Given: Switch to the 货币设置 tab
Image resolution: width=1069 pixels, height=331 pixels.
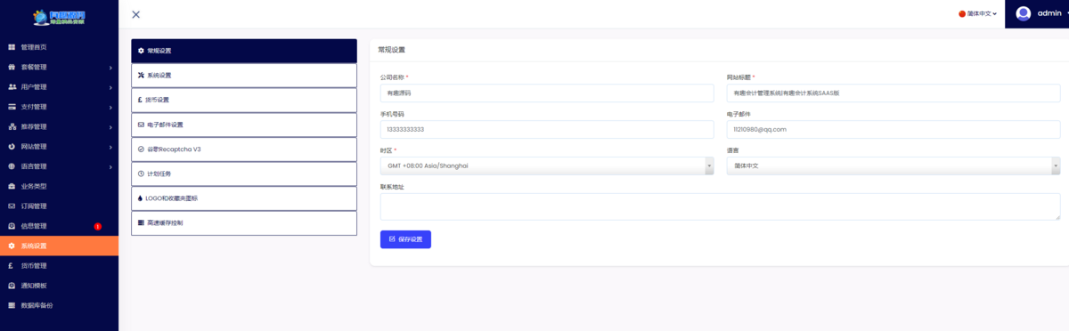Looking at the screenshot, I should [x=244, y=100].
